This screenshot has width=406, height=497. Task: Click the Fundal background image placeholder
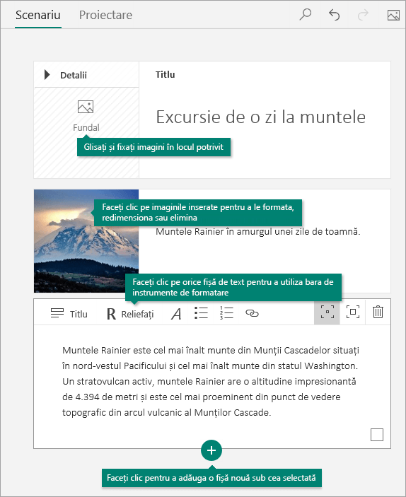[x=86, y=116]
